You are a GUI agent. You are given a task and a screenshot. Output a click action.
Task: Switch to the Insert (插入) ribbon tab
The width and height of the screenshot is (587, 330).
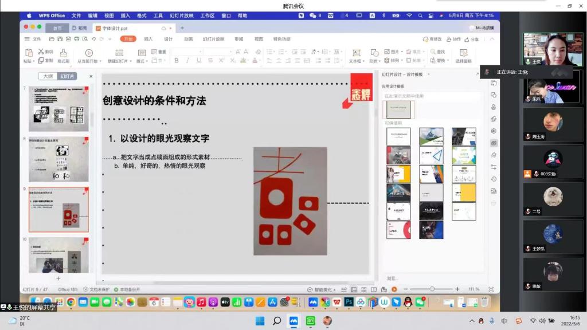[148, 39]
